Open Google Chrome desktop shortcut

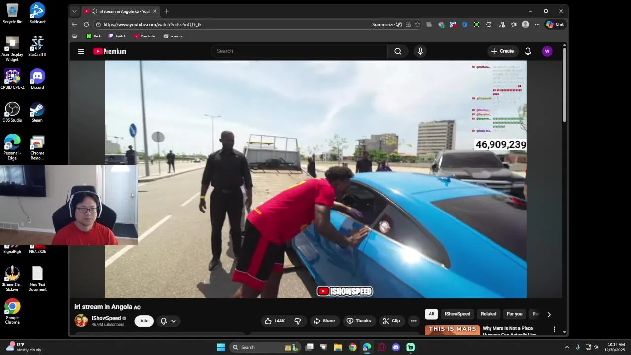[x=12, y=311]
